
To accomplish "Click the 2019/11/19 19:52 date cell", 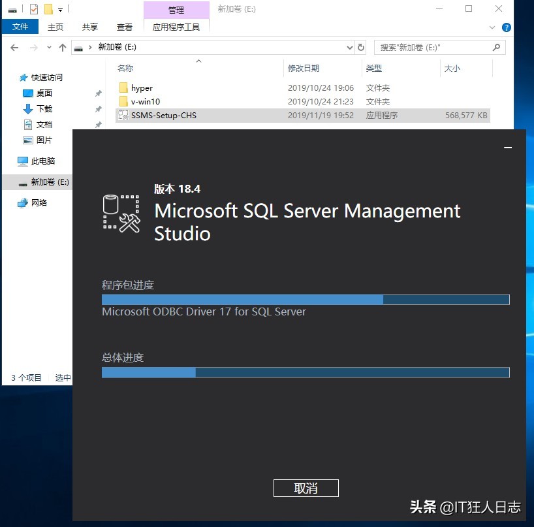I will click(321, 115).
